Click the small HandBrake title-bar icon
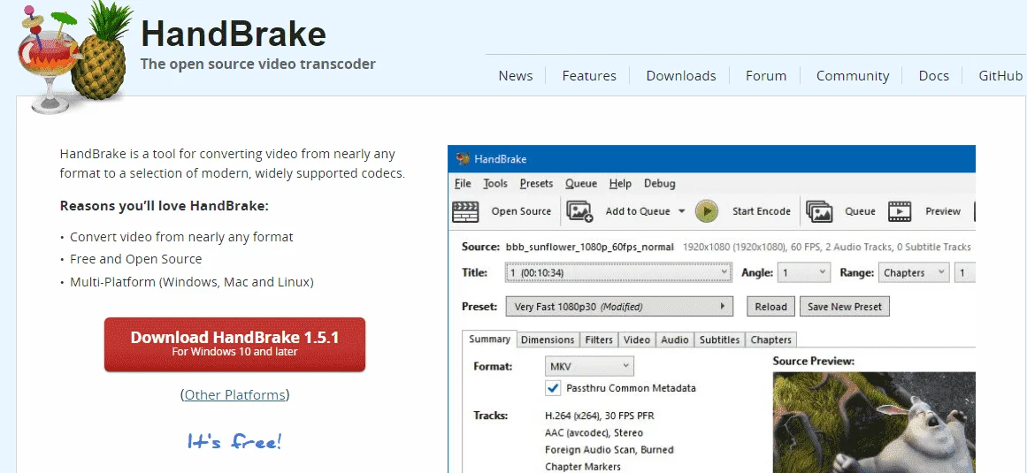1027x473 pixels. pos(463,159)
